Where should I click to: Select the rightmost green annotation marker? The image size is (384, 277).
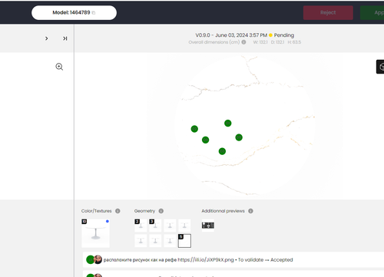coord(239,137)
